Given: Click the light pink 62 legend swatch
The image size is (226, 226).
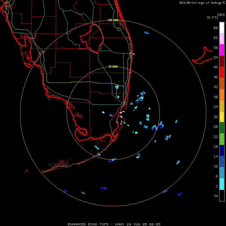Looking at the screenshot, I should (x=222, y=38).
